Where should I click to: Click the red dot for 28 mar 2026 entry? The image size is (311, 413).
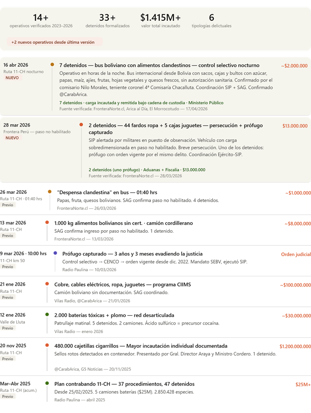point(81,125)
